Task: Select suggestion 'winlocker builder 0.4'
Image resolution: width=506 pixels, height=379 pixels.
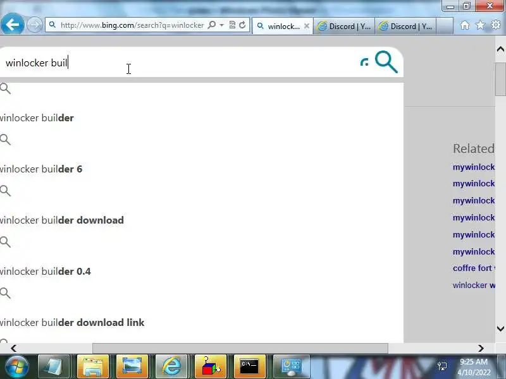Action: coord(45,272)
